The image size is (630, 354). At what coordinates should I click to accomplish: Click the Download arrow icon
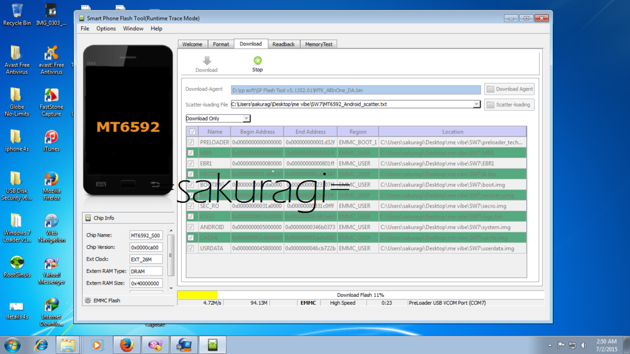(207, 61)
